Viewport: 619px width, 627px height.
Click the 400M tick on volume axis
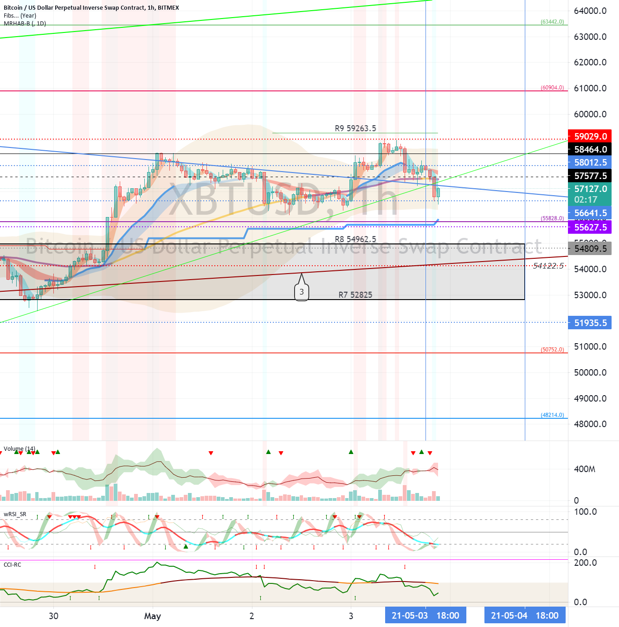[585, 469]
